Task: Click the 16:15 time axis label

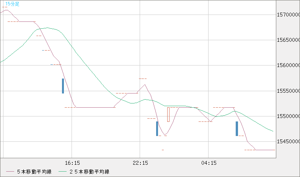Action: [72, 163]
